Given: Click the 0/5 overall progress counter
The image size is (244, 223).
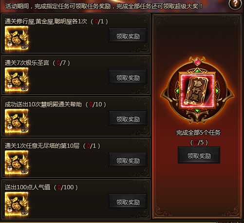Looking at the screenshot, I should coord(199,142).
